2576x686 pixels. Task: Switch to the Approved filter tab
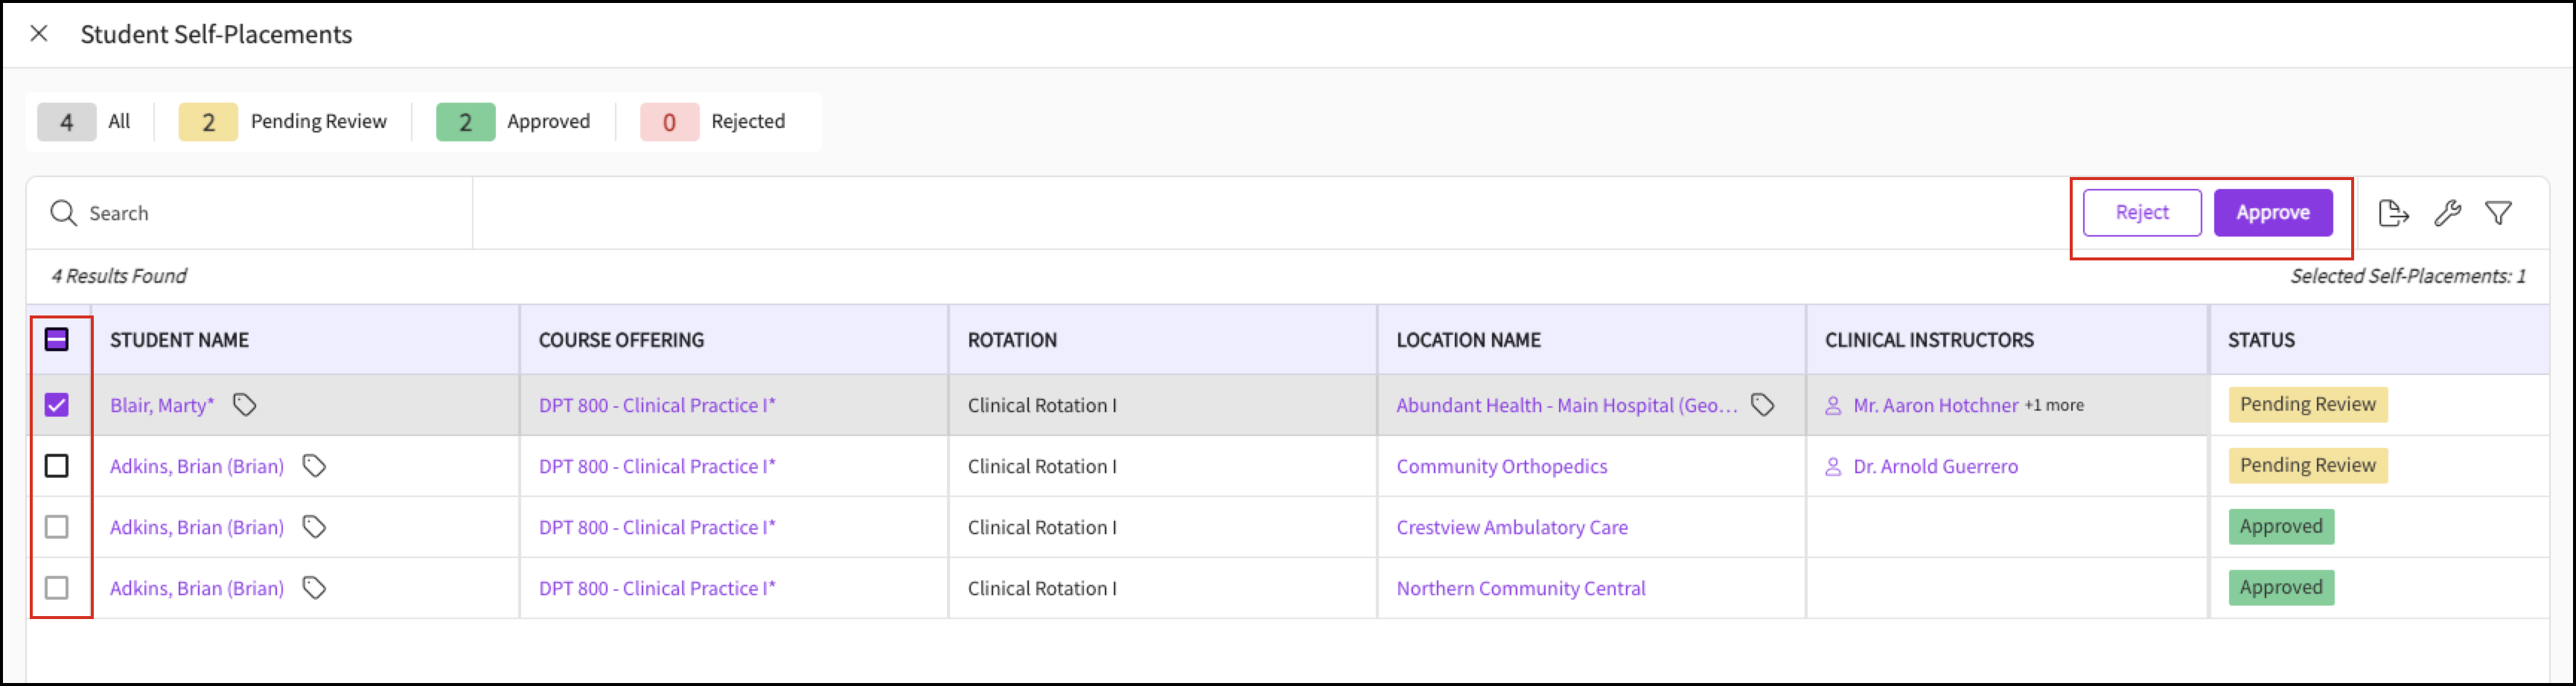pos(514,122)
